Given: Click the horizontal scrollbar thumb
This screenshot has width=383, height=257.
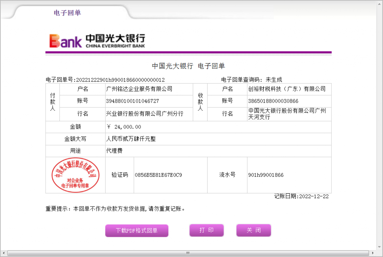Looking at the screenshot, I should pos(188,253).
